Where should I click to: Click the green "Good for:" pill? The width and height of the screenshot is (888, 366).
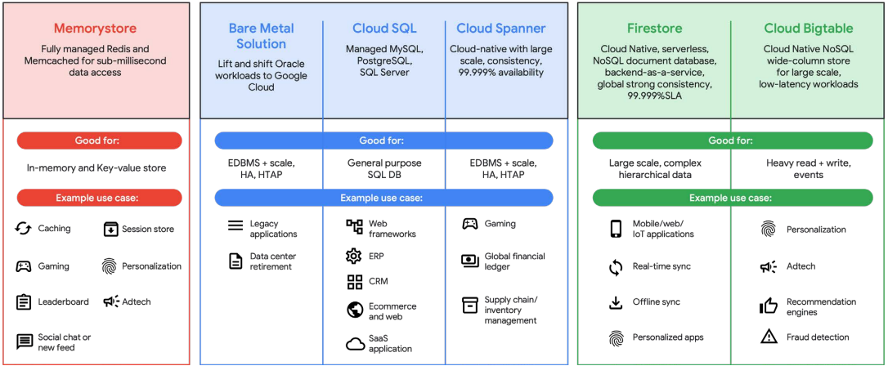[733, 141]
